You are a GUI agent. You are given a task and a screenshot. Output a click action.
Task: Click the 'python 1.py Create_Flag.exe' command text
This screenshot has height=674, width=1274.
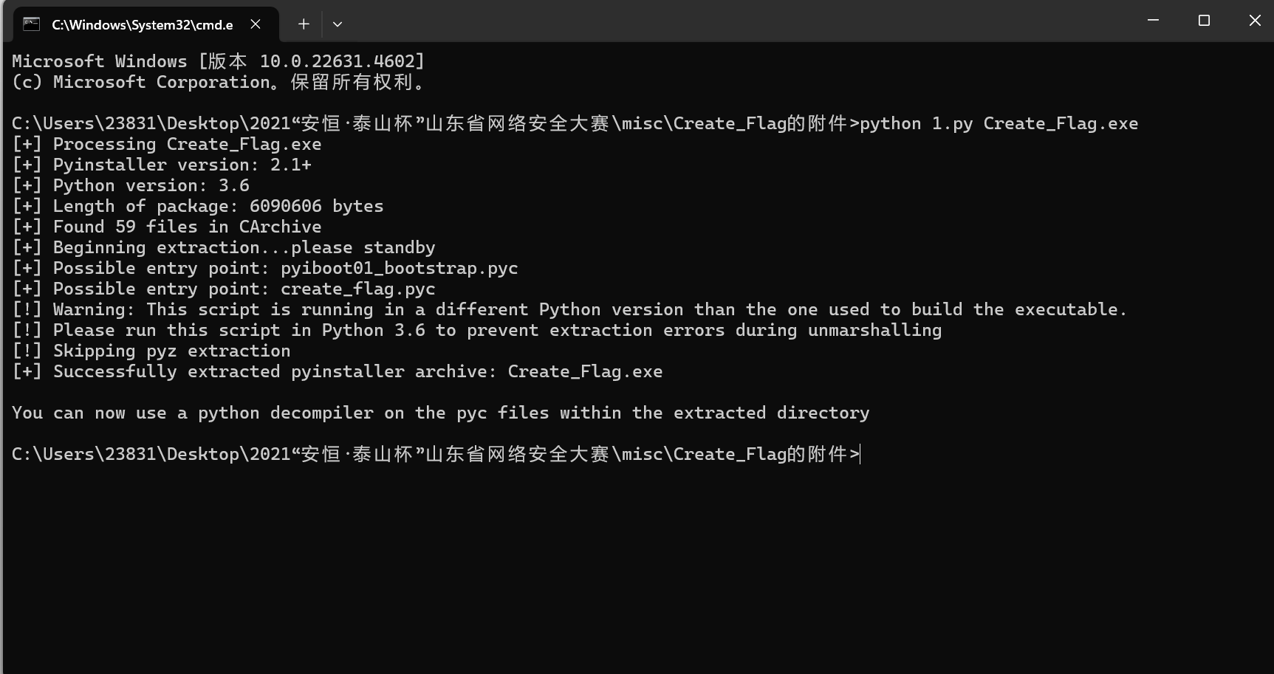999,123
